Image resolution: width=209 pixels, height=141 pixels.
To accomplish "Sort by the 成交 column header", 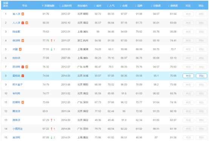I will 98,6.
